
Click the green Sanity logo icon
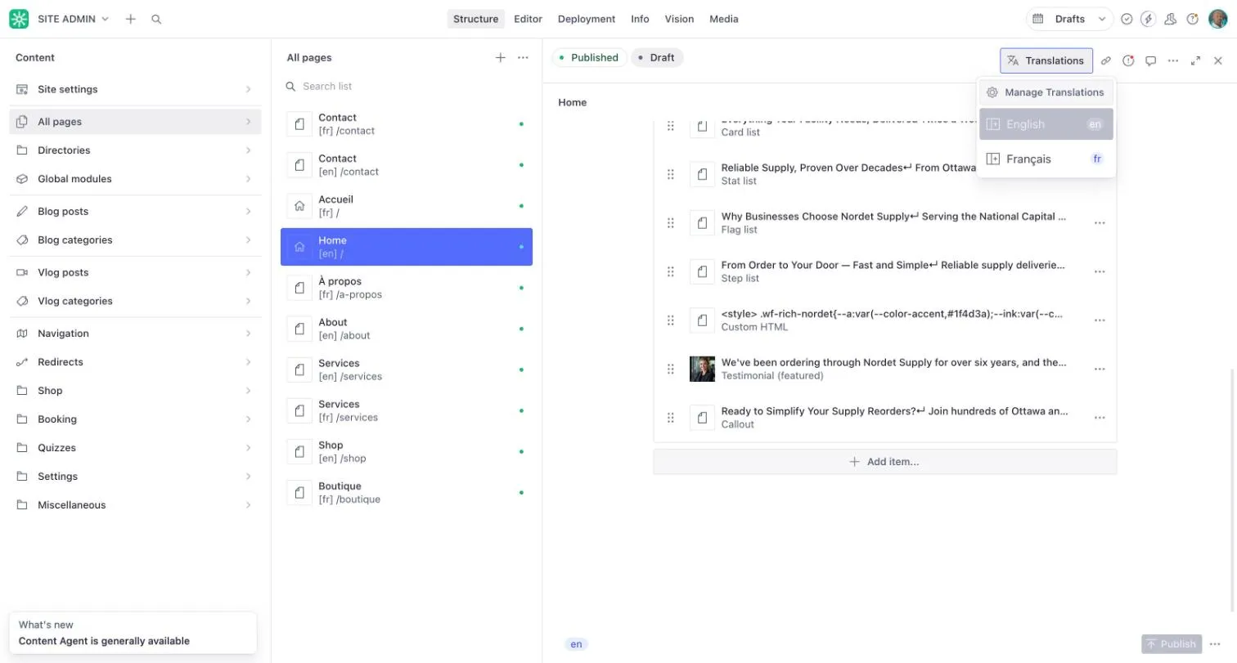point(19,19)
